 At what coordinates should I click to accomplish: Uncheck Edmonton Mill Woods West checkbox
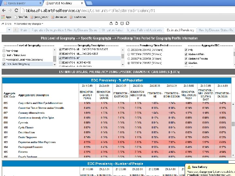(x=60, y=54)
